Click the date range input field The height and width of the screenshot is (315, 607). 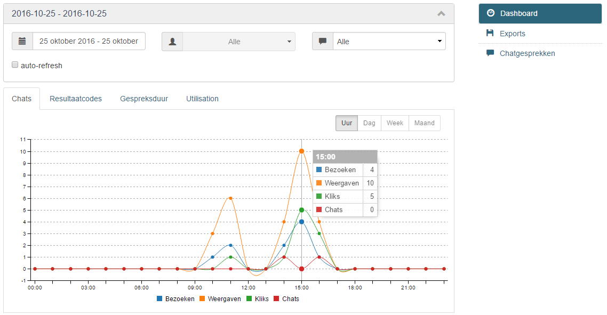(88, 41)
